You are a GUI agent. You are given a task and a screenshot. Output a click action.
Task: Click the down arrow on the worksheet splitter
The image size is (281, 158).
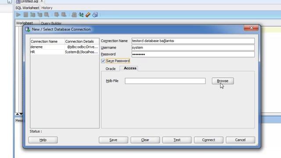21,114
